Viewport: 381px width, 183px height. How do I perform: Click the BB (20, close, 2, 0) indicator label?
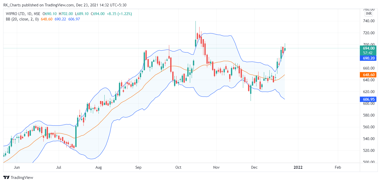tap(22, 19)
